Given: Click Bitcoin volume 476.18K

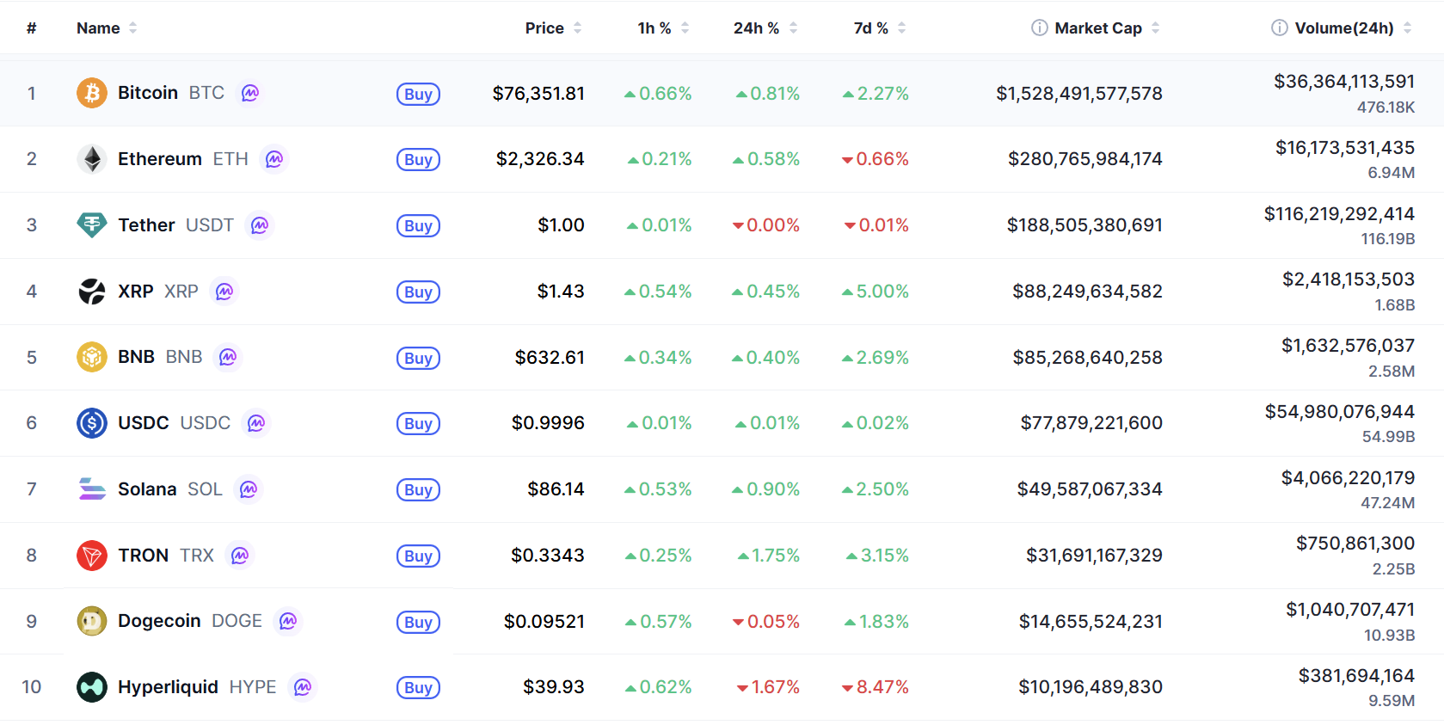Looking at the screenshot, I should pos(1386,108).
